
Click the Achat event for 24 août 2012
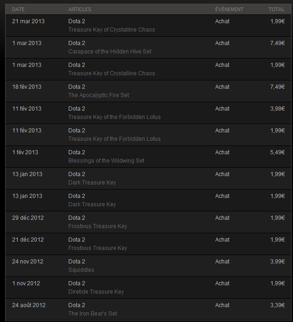click(x=222, y=305)
